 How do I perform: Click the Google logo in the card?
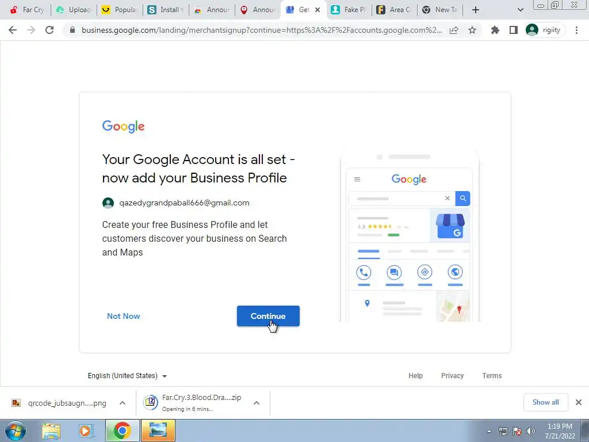123,127
